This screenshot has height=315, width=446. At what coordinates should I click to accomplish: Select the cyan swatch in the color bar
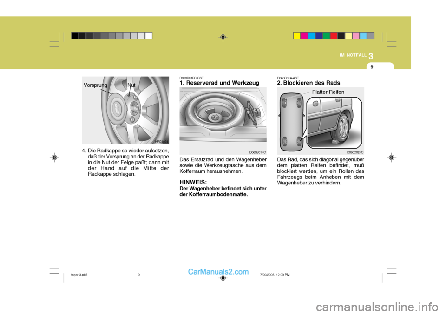click(312, 36)
